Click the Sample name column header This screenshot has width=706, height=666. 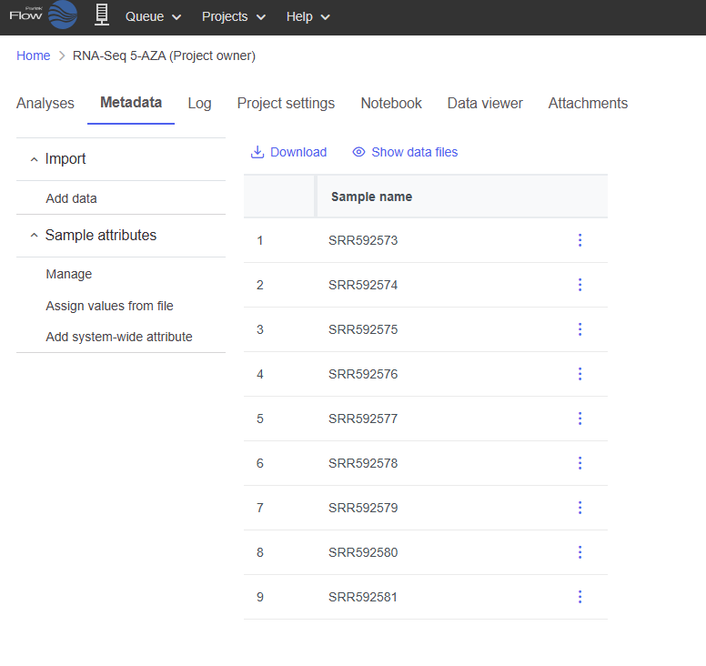(x=371, y=197)
